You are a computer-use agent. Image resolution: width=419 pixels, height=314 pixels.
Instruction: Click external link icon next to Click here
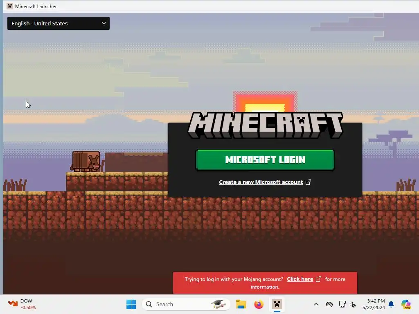pos(318,279)
